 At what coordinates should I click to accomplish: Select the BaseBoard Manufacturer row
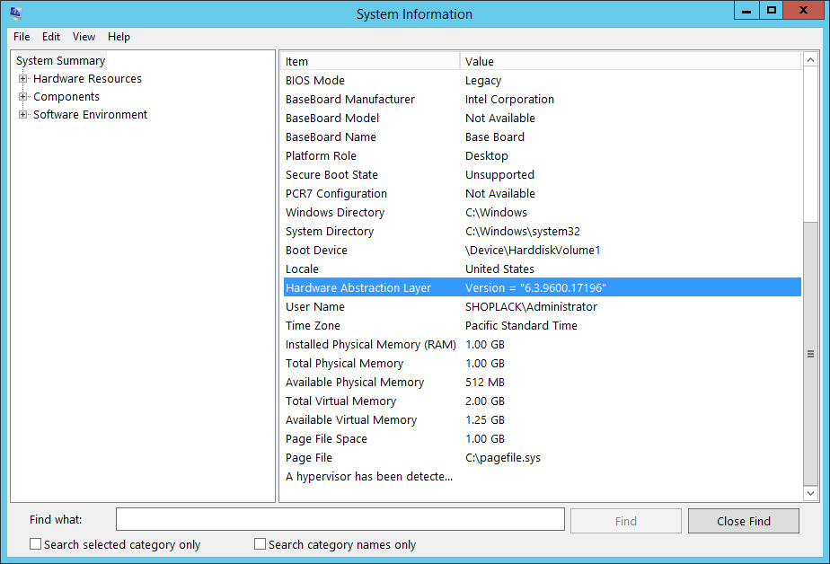coord(542,100)
